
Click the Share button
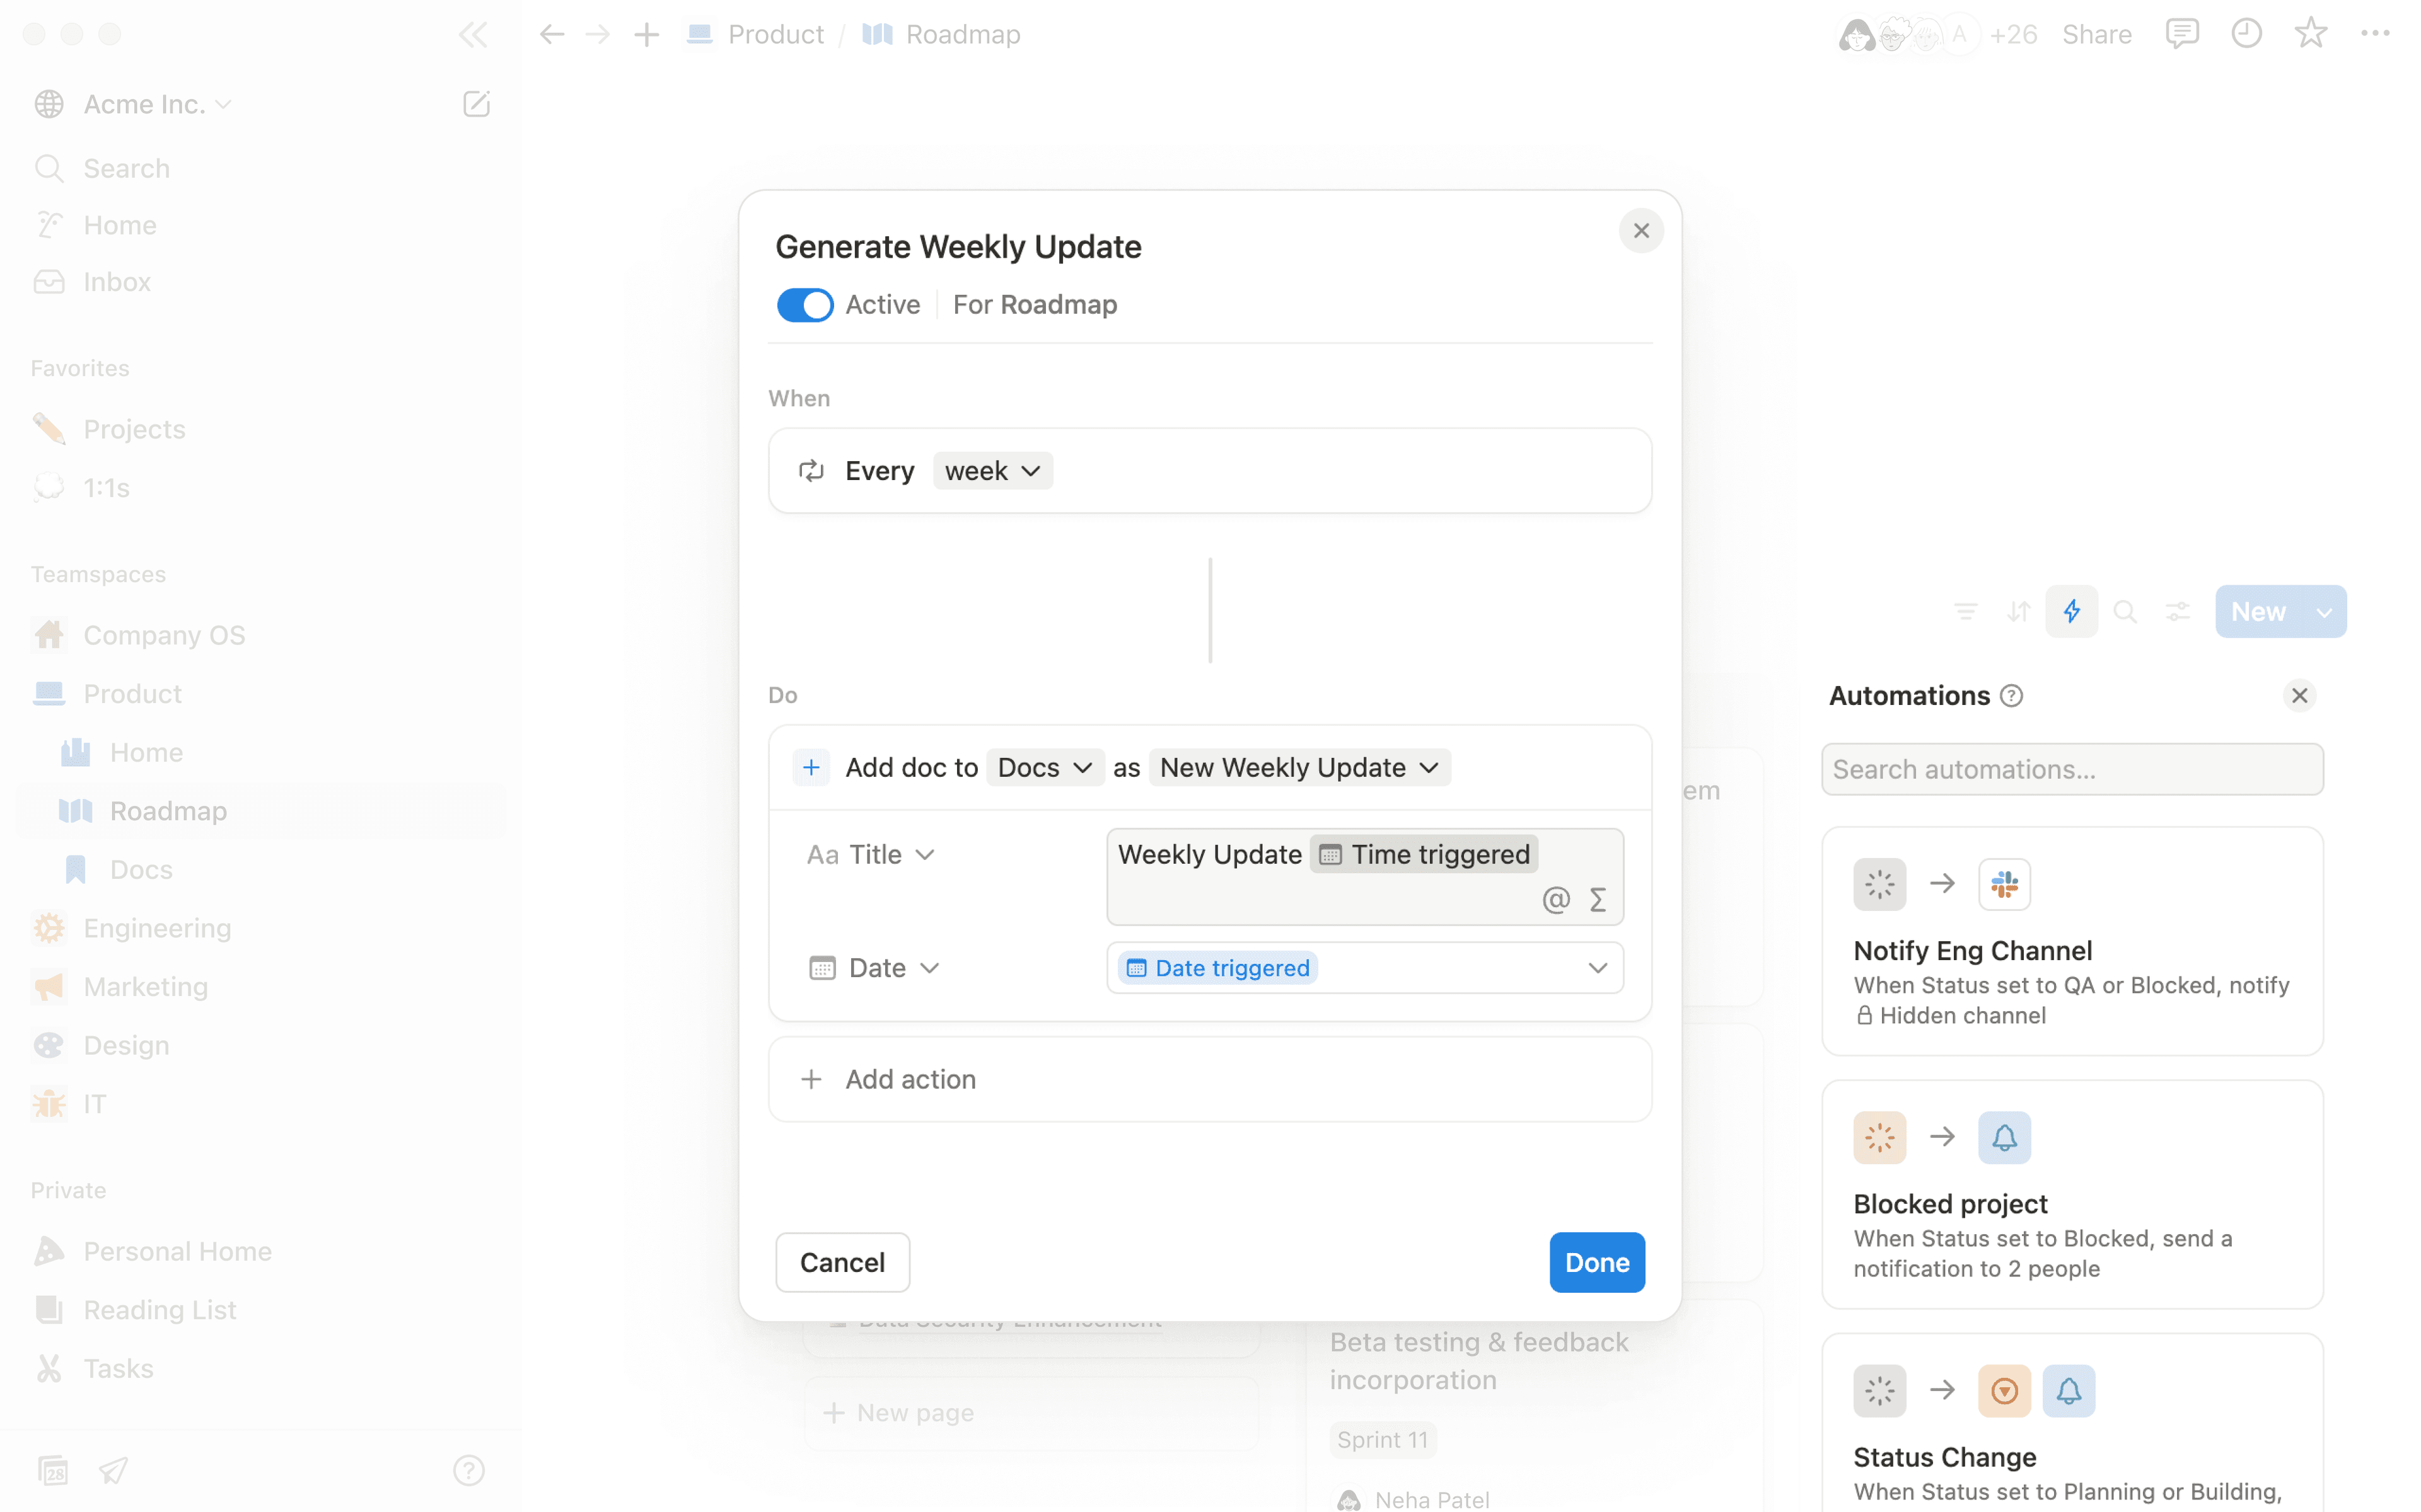pos(2096,35)
